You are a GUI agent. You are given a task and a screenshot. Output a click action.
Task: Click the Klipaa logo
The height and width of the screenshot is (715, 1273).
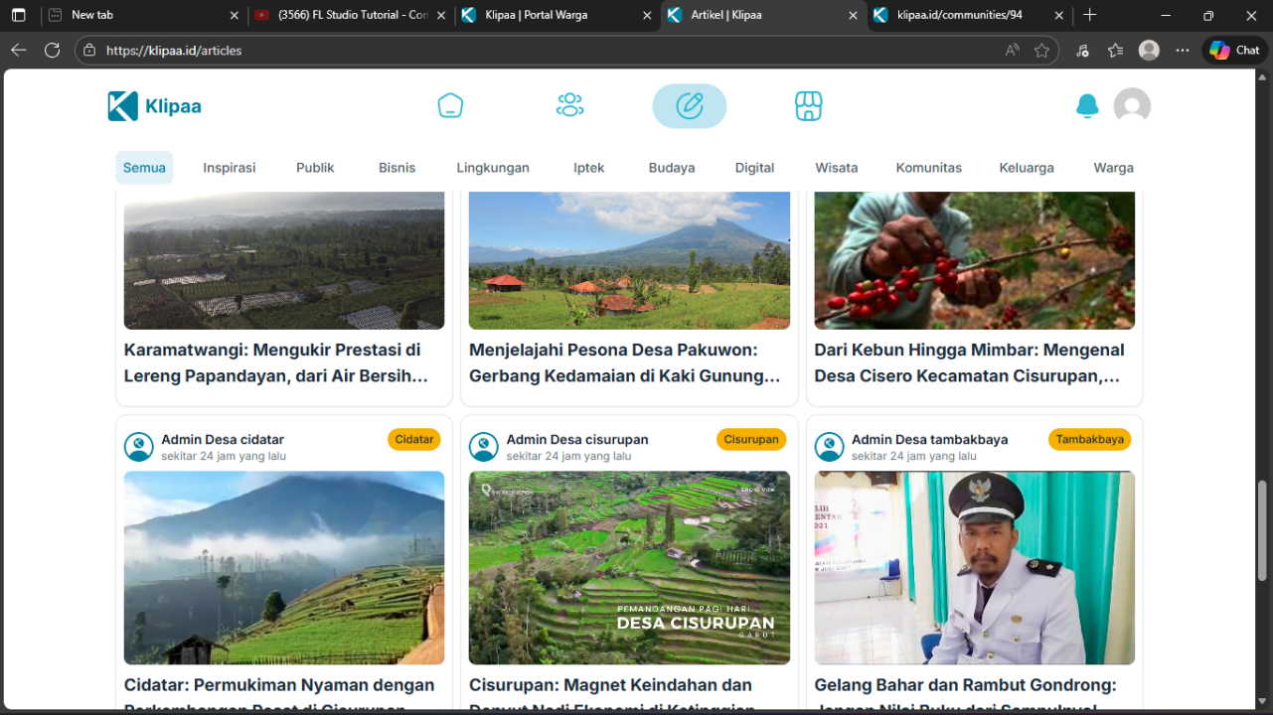coord(155,106)
